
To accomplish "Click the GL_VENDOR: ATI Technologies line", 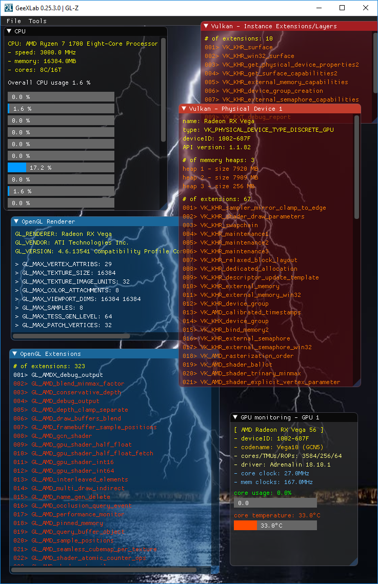I will point(72,243).
